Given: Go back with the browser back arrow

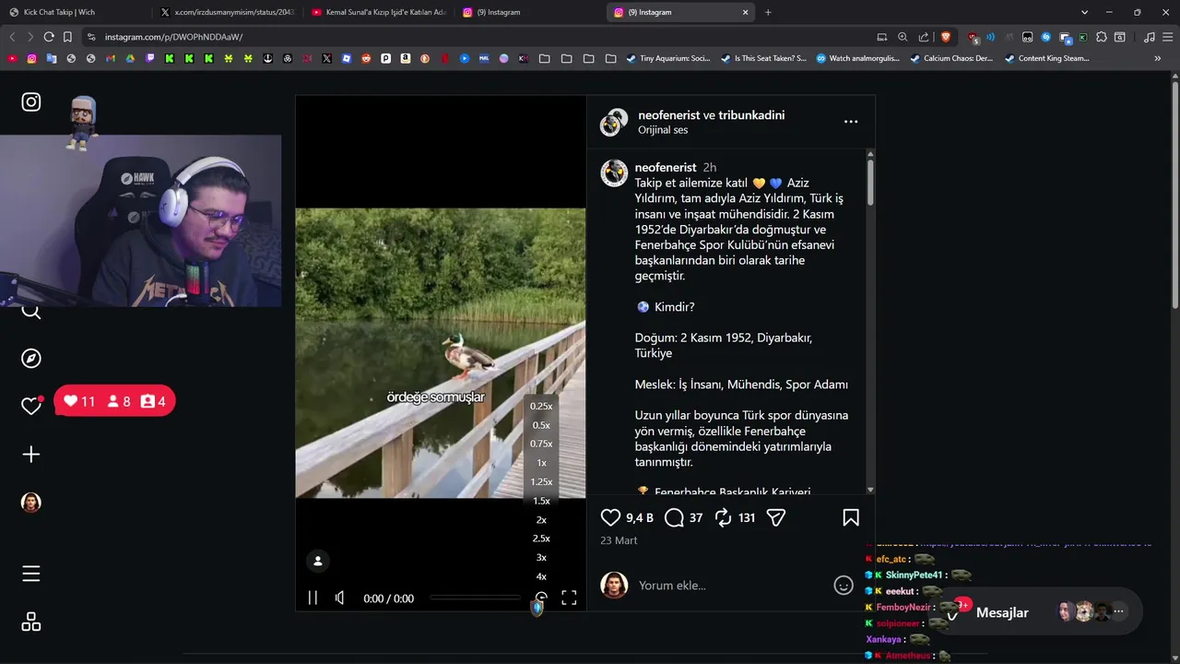Looking at the screenshot, I should tap(12, 37).
